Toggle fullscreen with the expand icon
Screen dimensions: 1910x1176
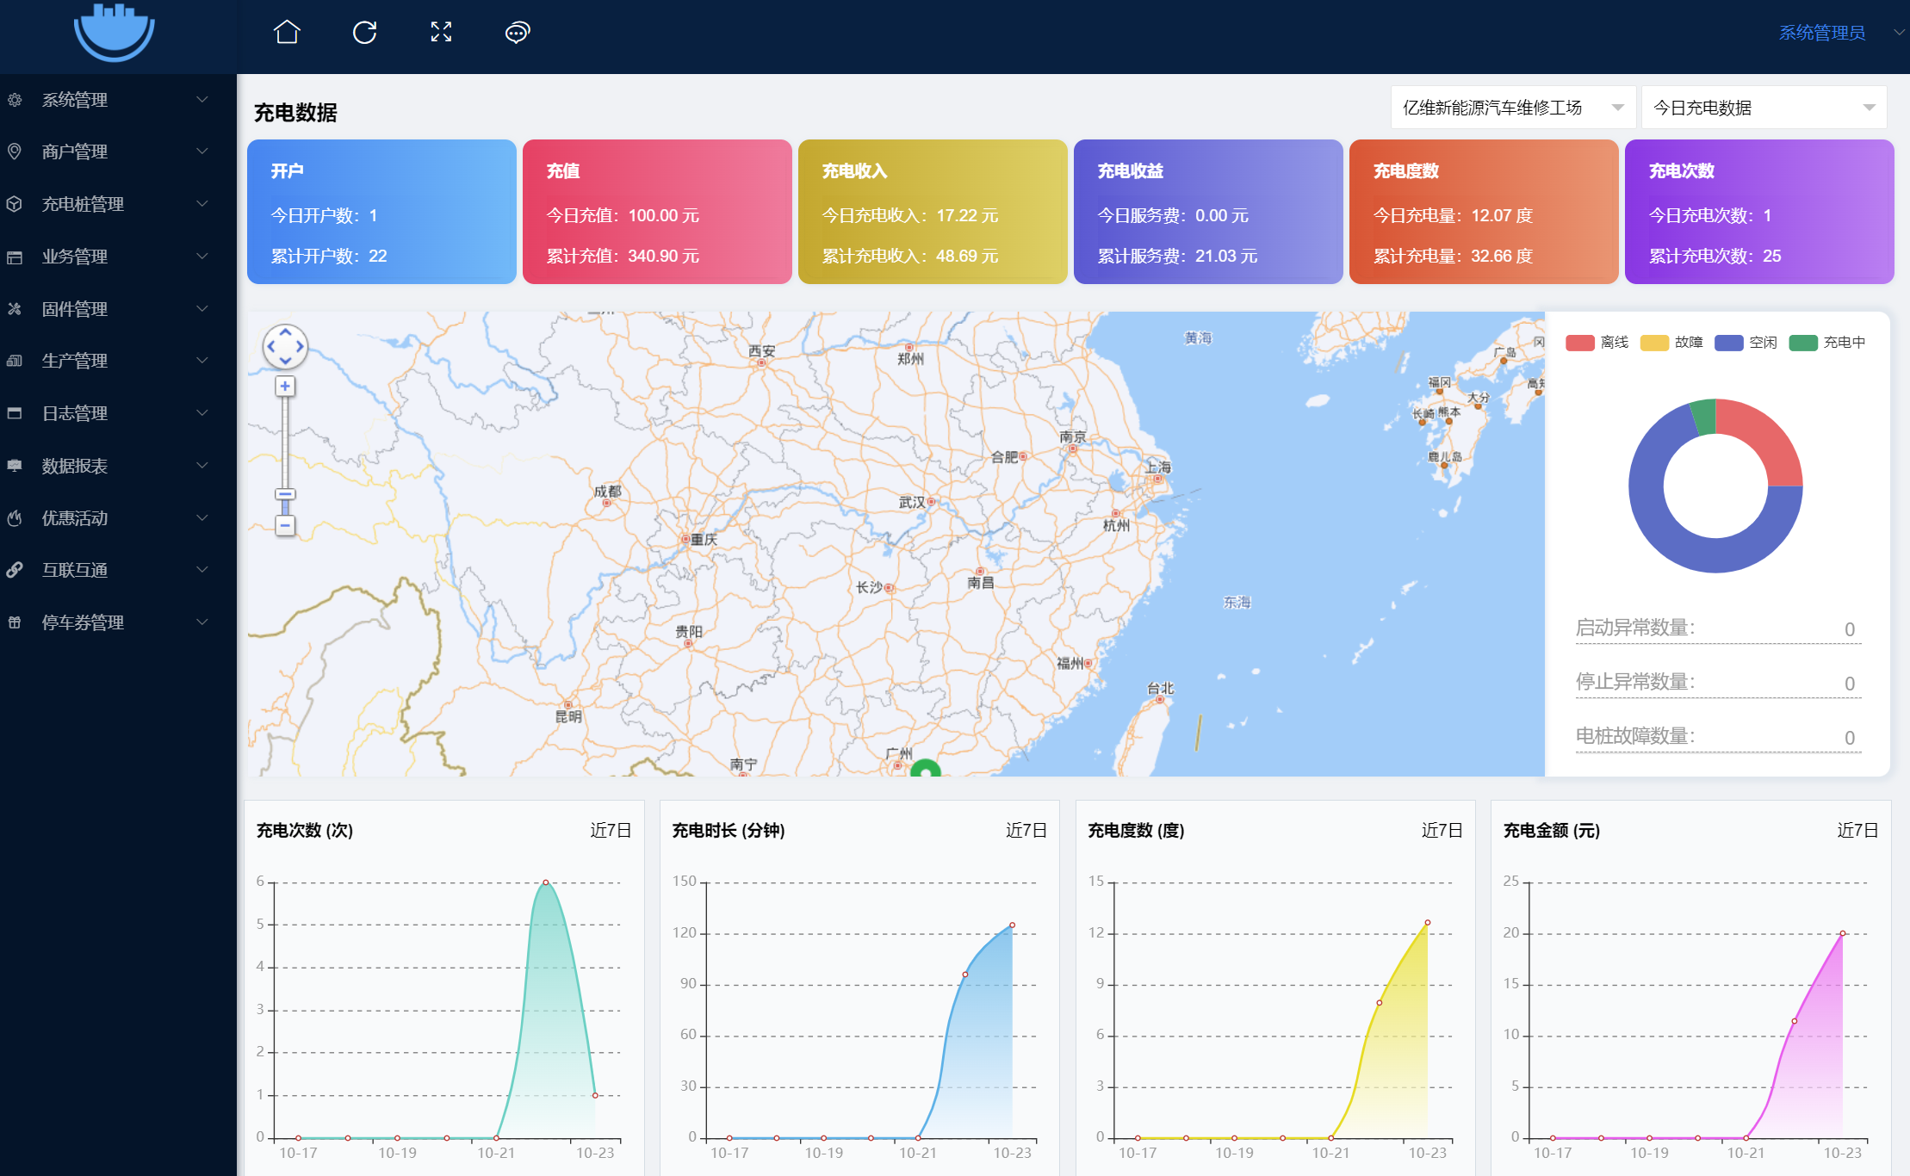441,33
